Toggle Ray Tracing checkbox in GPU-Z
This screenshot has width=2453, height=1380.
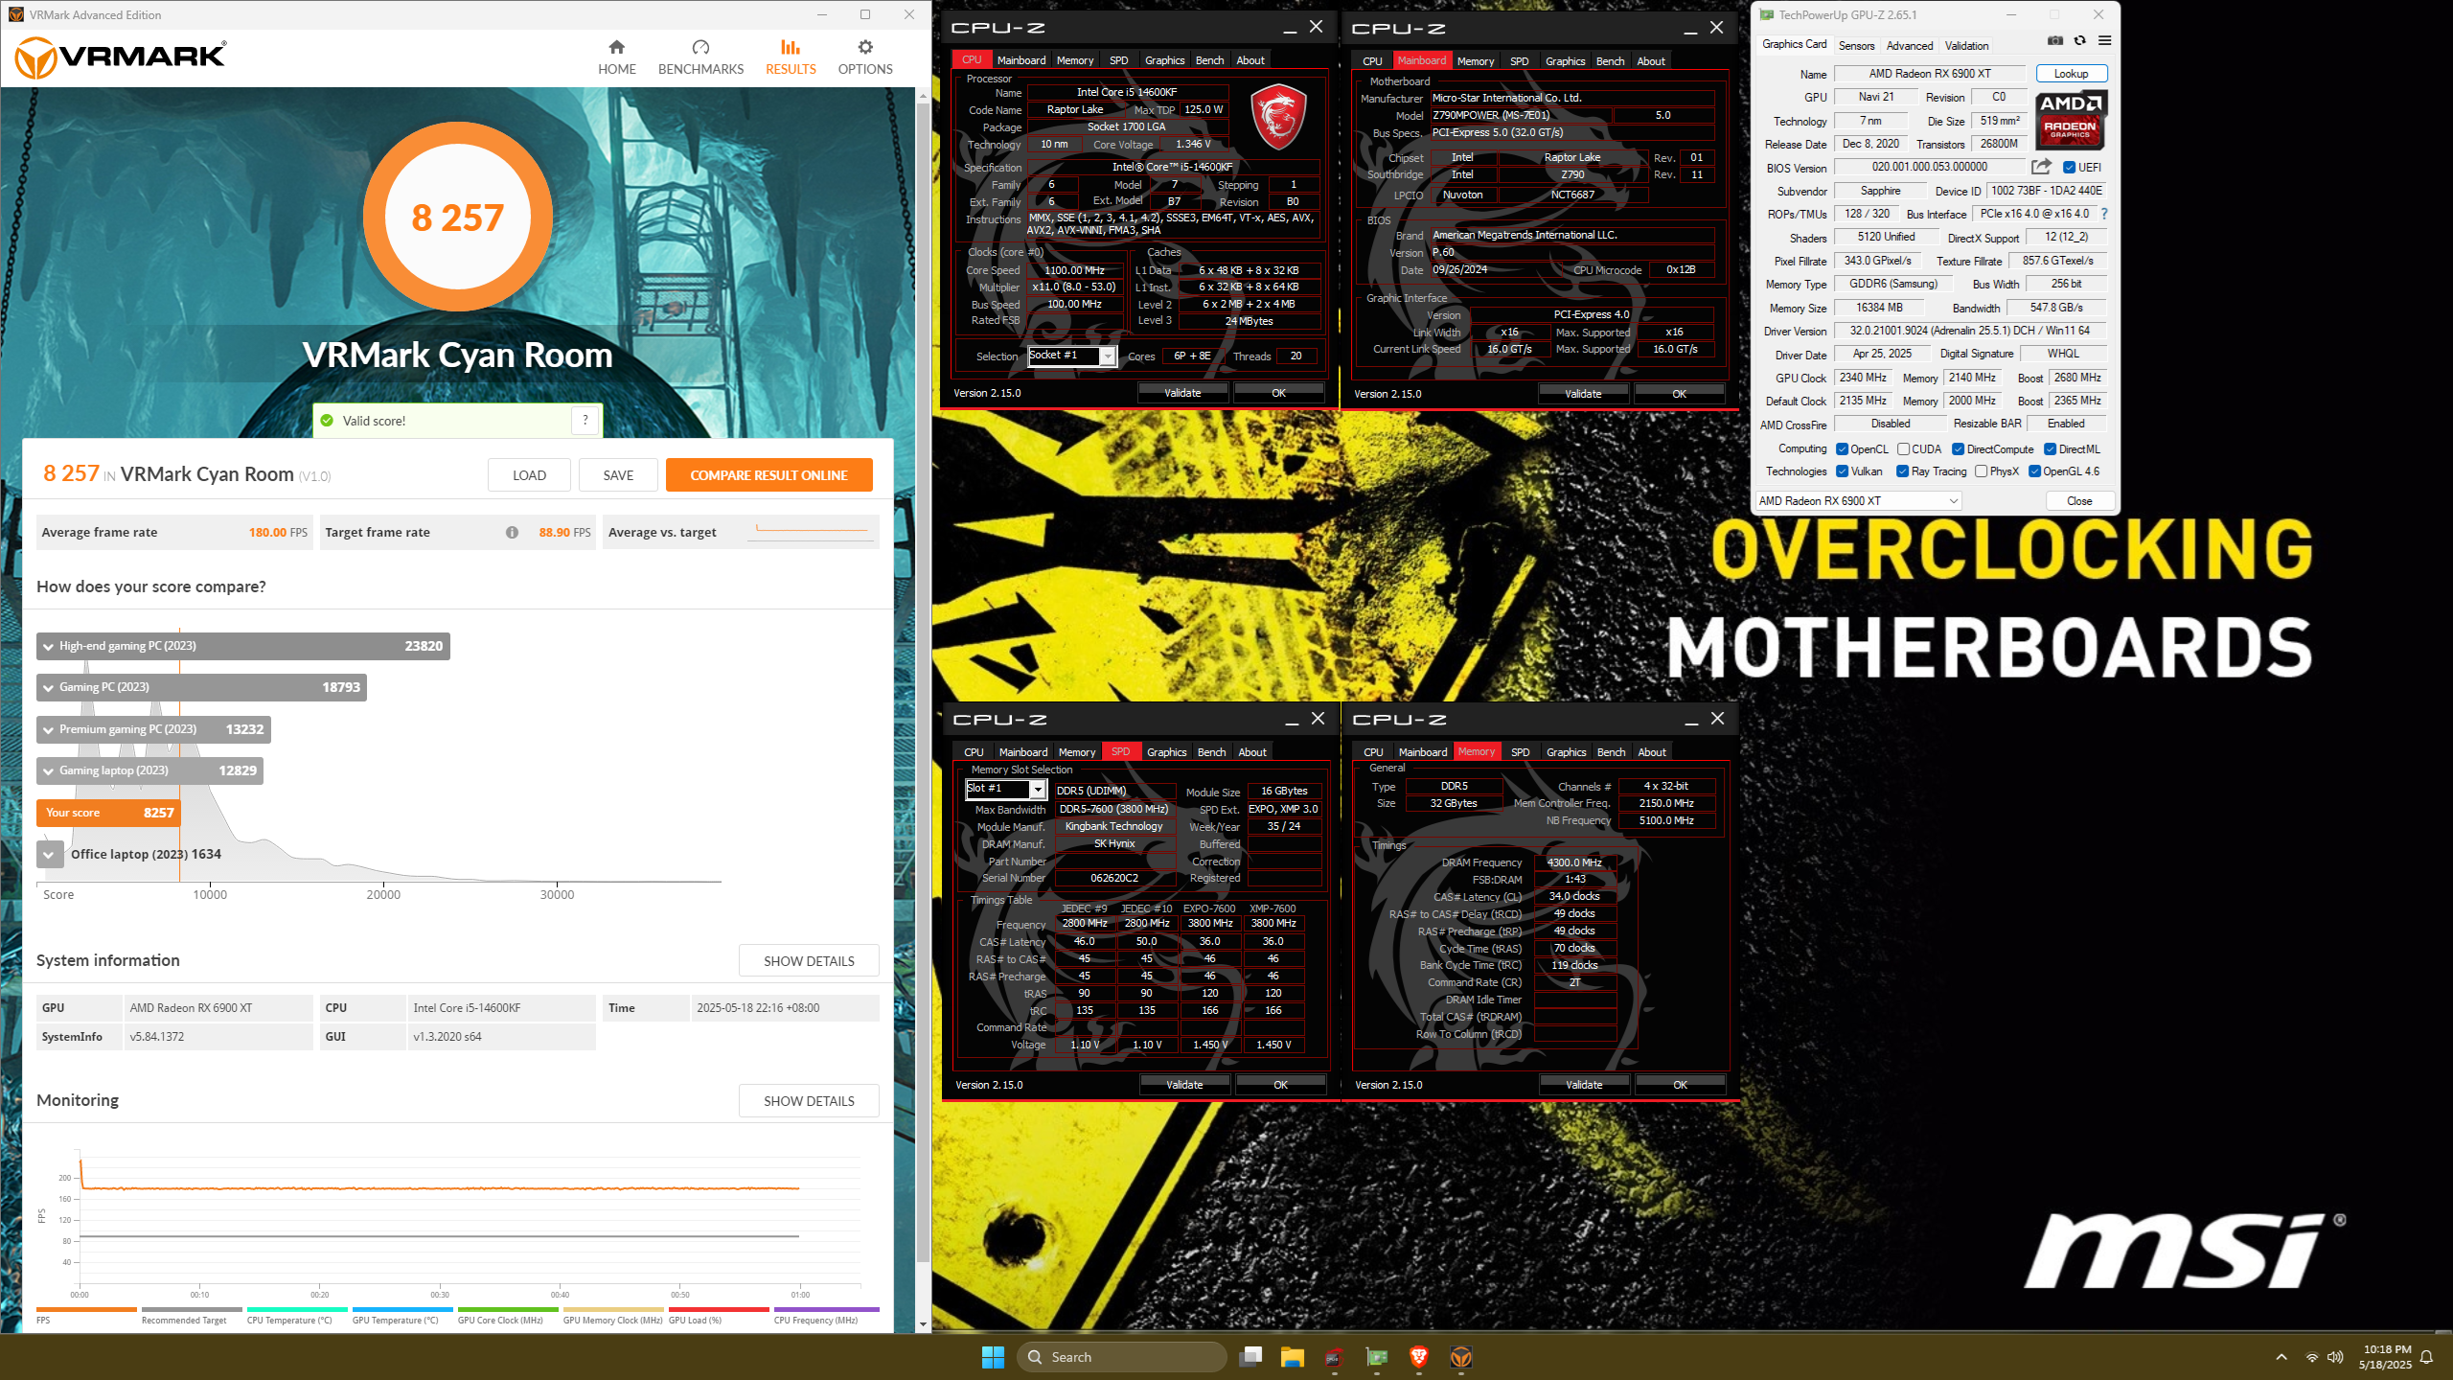click(1902, 471)
